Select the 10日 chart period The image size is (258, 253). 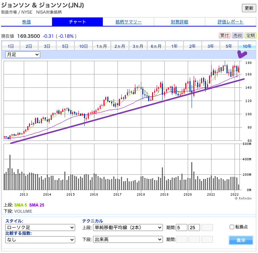(84, 46)
